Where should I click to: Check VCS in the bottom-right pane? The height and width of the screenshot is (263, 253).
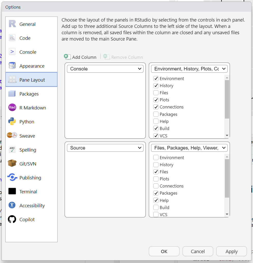point(156,214)
